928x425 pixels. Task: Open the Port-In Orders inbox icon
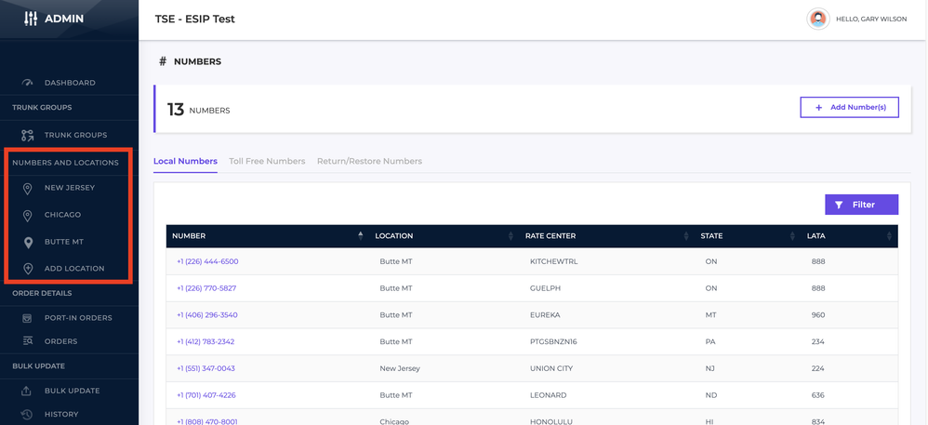click(27, 318)
